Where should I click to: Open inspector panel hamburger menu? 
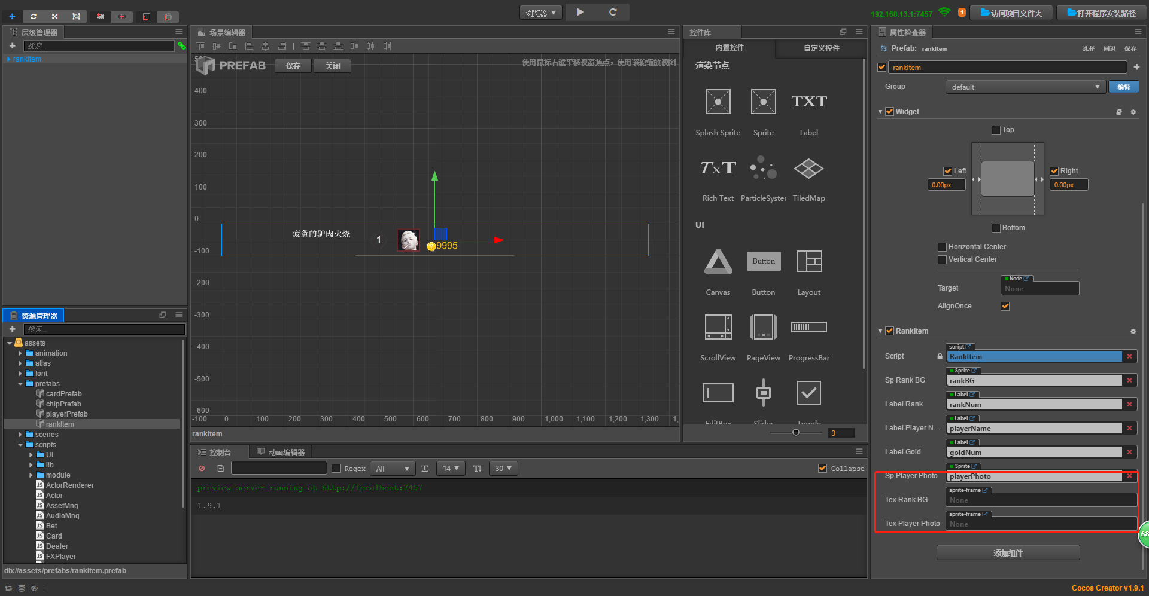tap(1138, 32)
